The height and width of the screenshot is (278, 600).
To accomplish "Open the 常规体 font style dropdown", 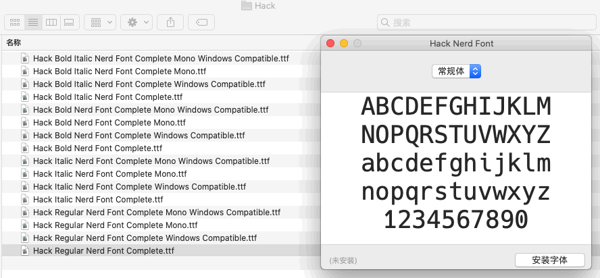I will pos(457,71).
